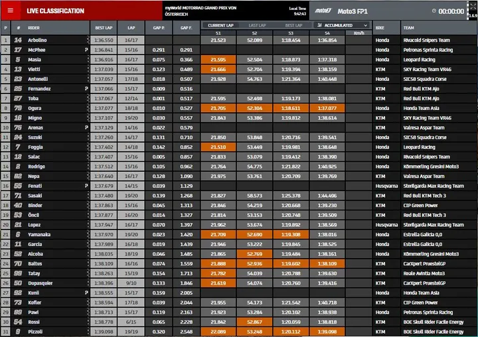
Task: Click the Km/h column header
Action: click(358, 33)
